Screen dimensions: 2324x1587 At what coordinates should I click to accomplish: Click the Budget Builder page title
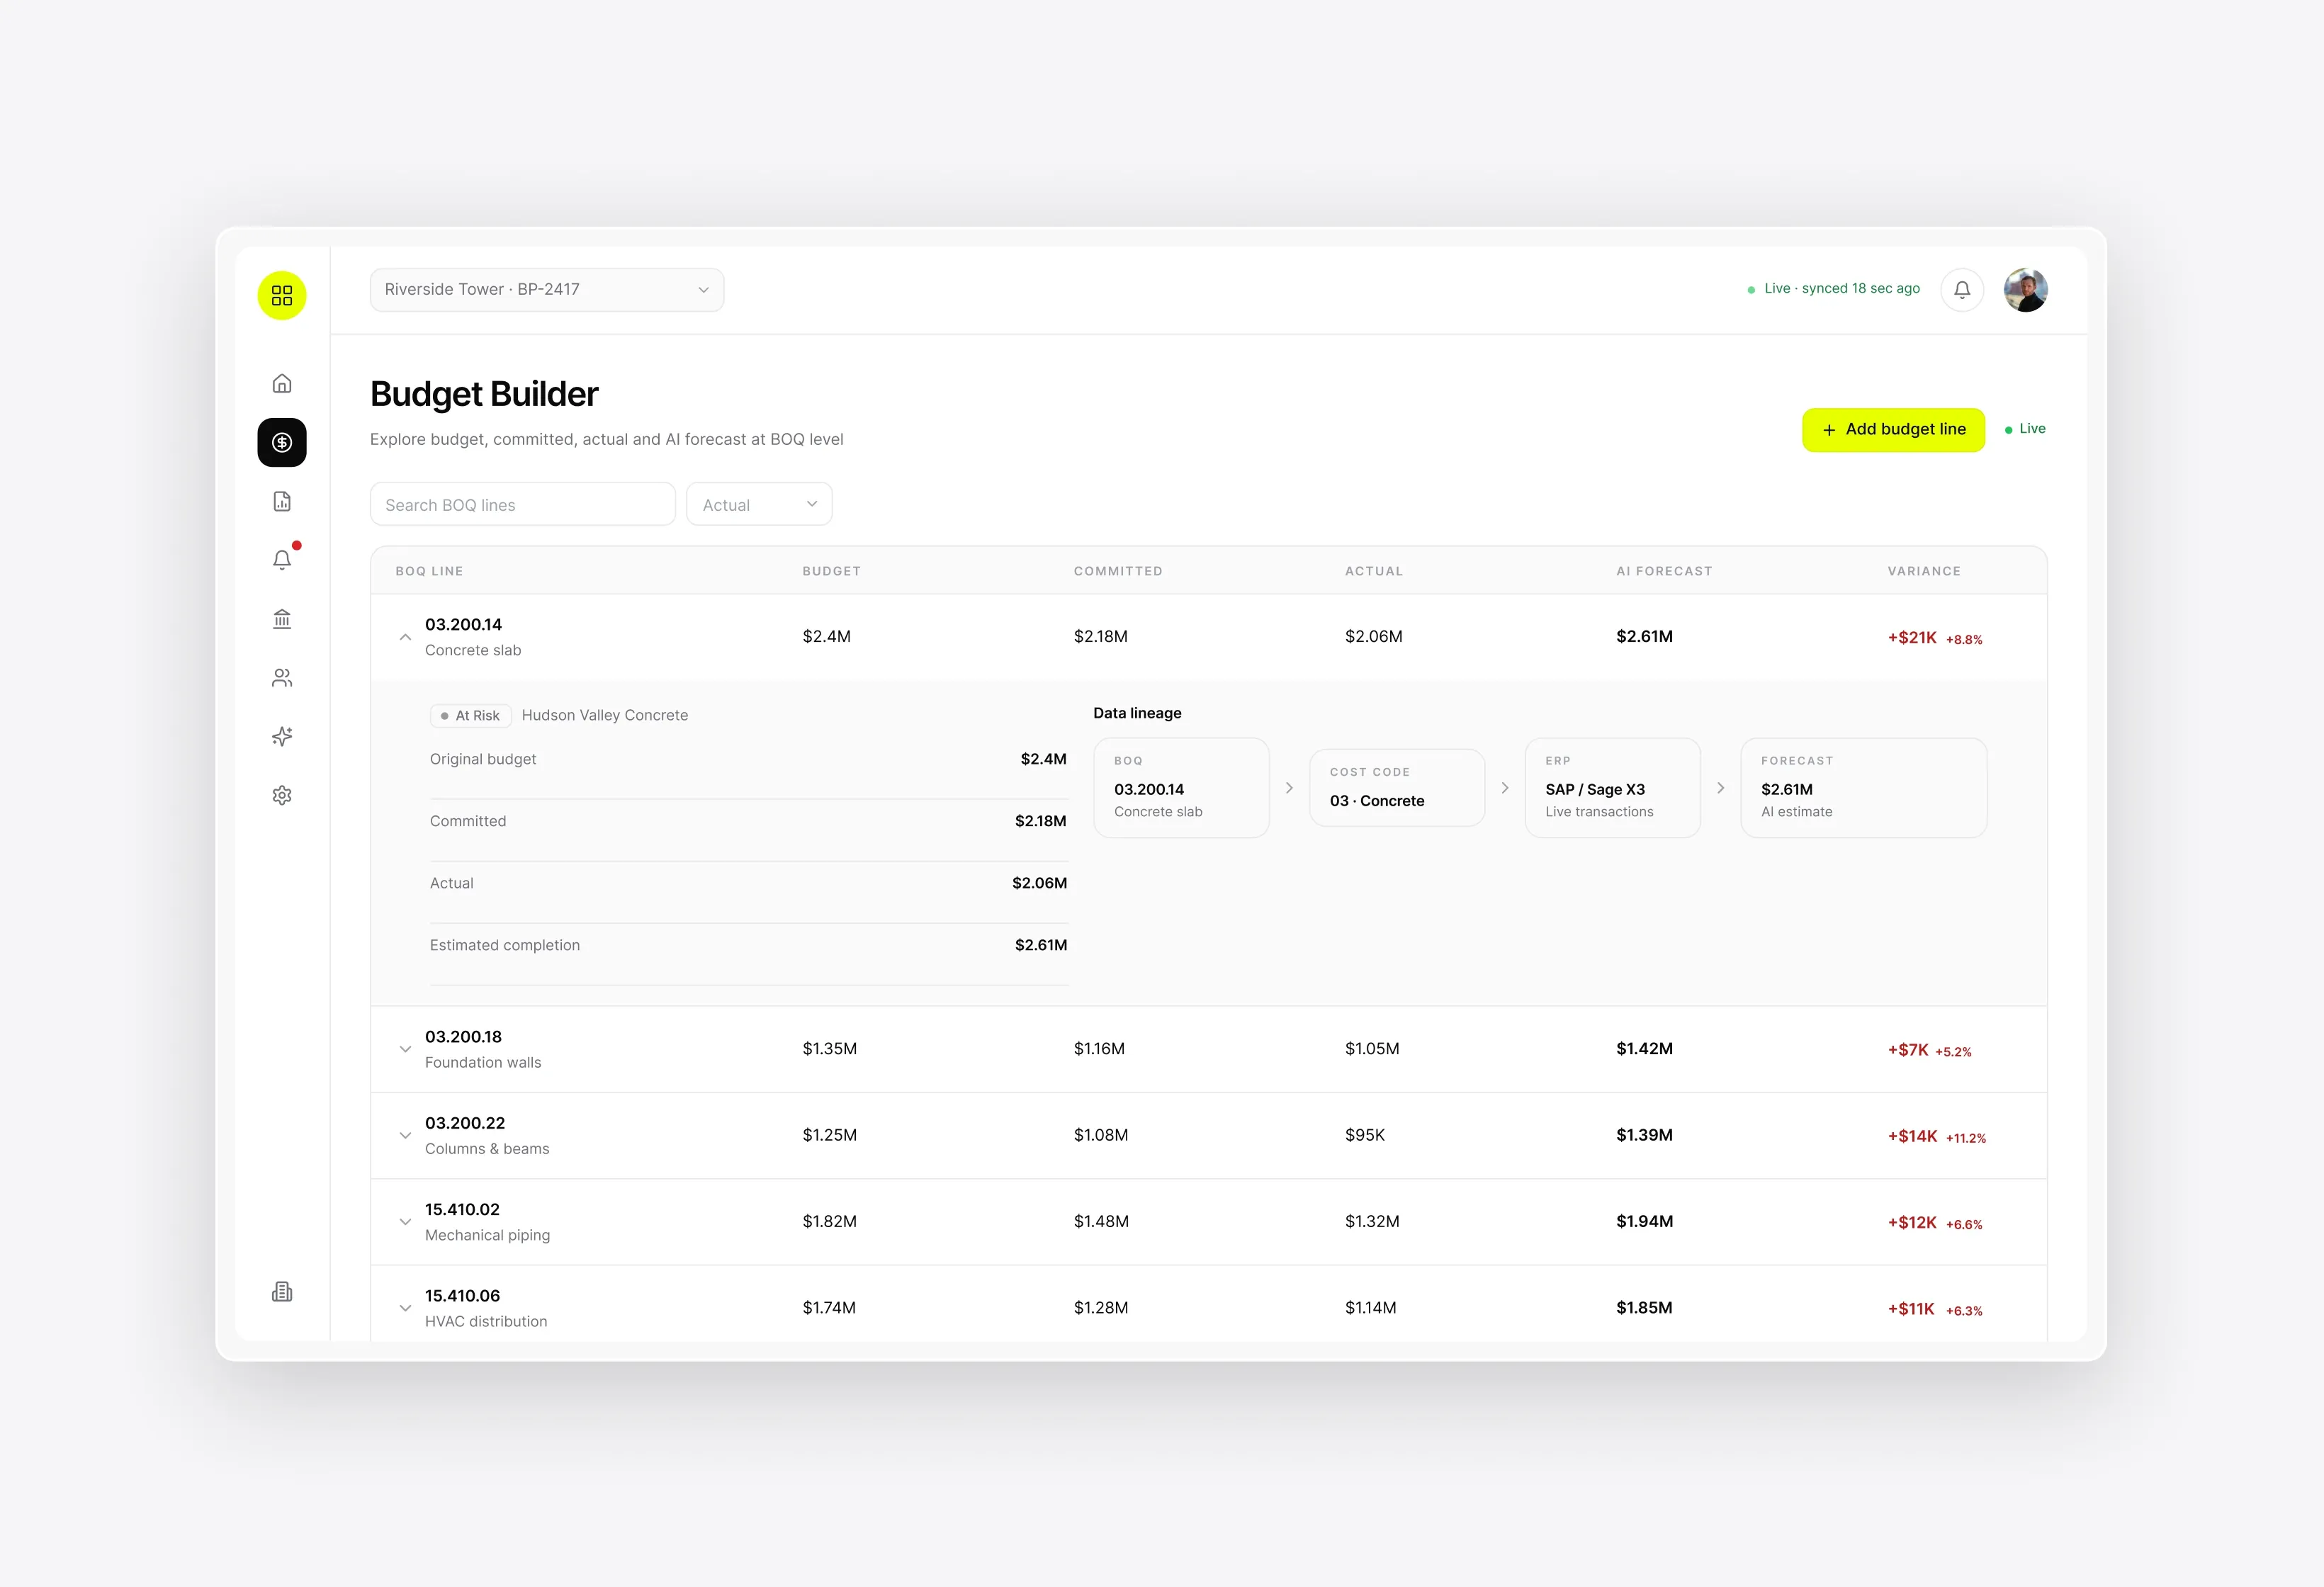484,394
